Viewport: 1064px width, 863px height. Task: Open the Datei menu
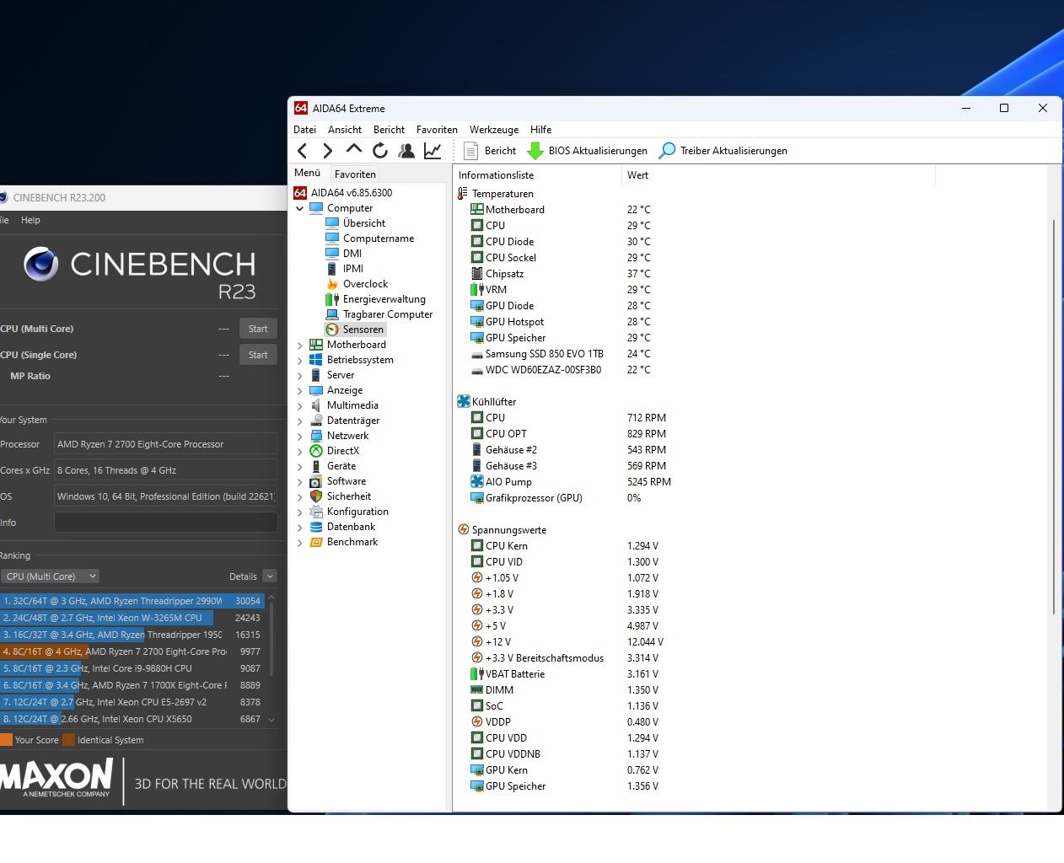point(304,130)
